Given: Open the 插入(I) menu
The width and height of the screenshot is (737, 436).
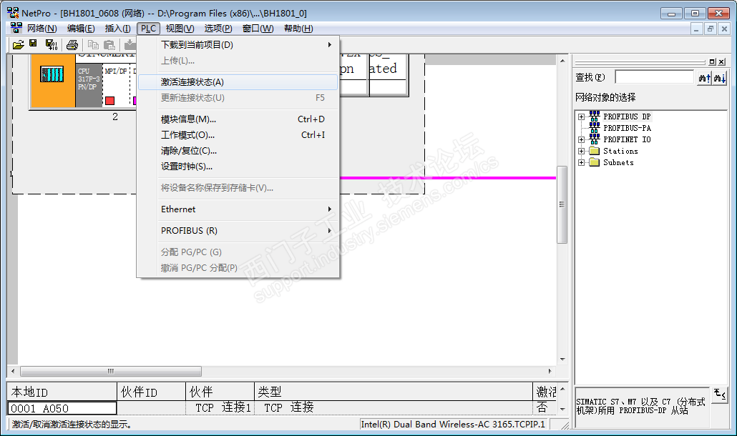Looking at the screenshot, I should (117, 29).
